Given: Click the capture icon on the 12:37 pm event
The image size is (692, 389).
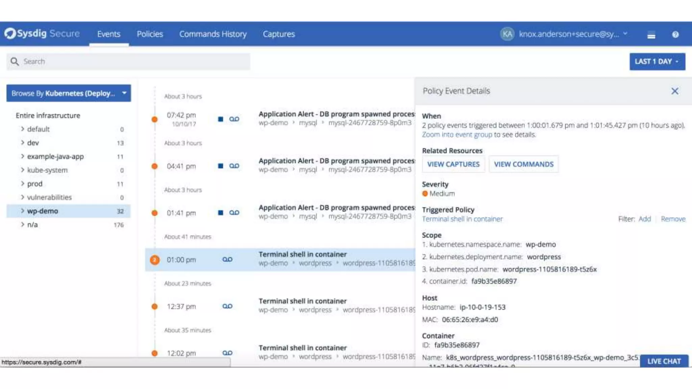Looking at the screenshot, I should (x=227, y=306).
